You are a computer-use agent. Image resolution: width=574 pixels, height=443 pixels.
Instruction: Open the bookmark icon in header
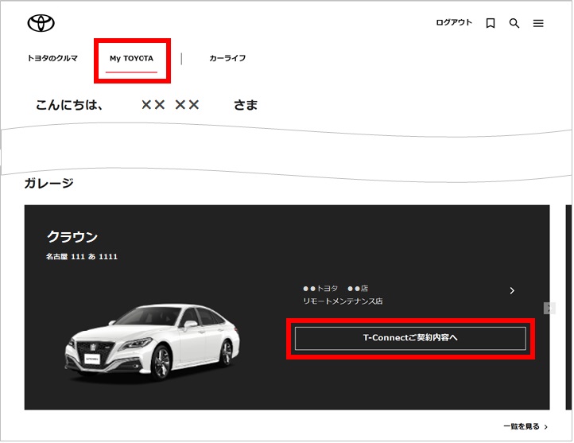491,23
